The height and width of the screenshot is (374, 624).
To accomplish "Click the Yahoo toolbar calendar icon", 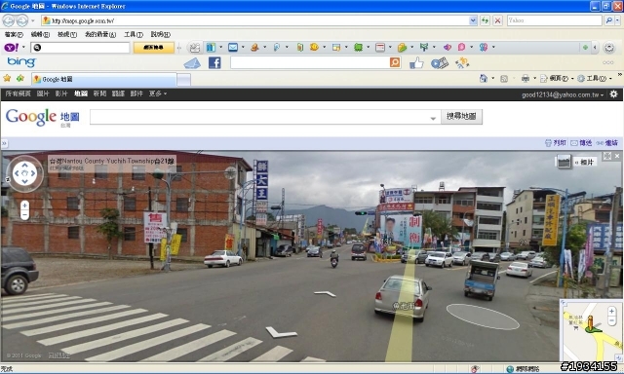I will click(380, 48).
